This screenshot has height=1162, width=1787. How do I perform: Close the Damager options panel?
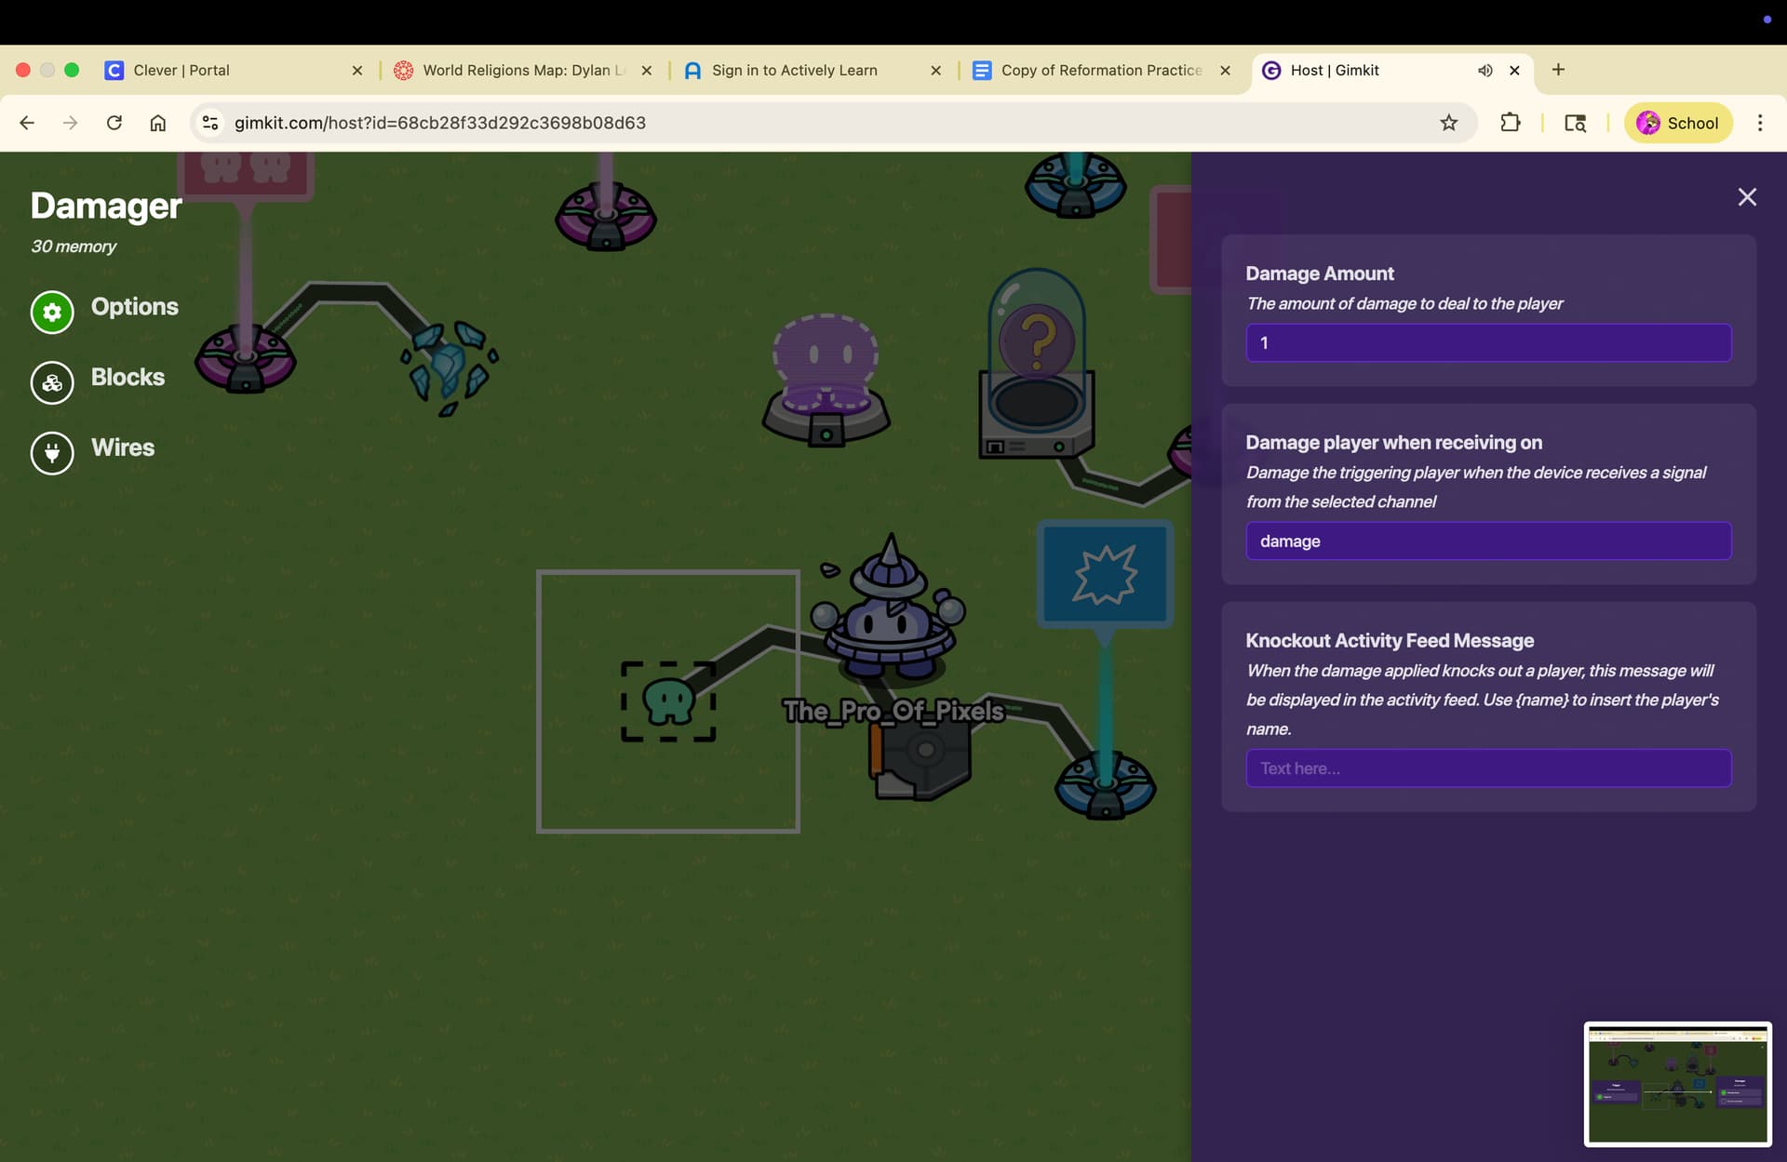(1747, 197)
